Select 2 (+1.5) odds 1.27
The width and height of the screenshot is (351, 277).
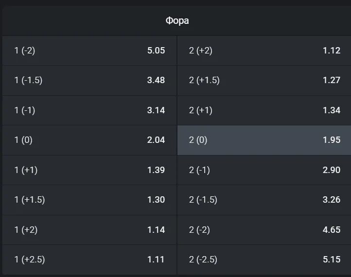[264, 80]
